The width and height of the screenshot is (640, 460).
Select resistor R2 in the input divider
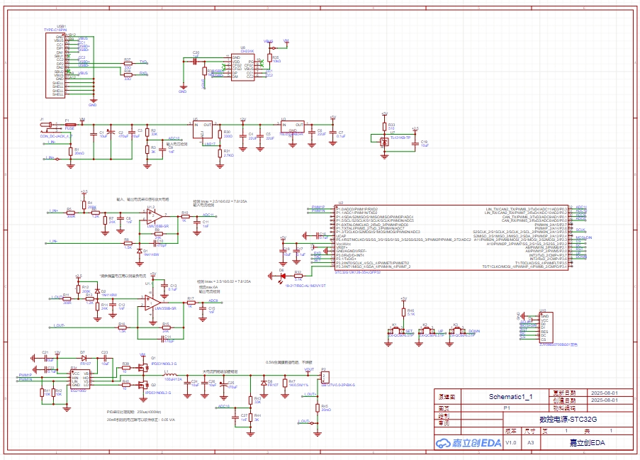pos(147,133)
